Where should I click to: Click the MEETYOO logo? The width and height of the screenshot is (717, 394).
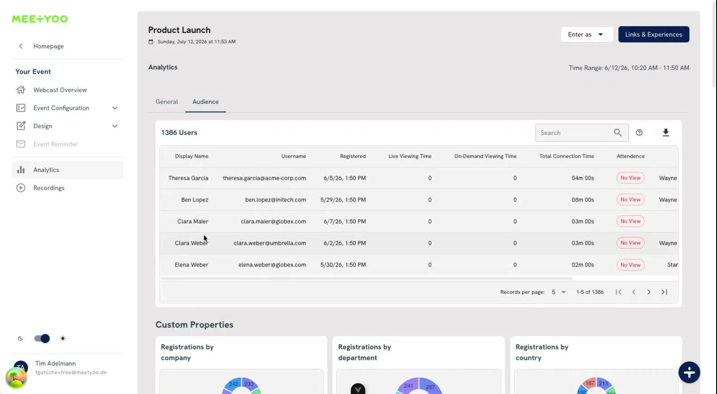pyautogui.click(x=40, y=19)
